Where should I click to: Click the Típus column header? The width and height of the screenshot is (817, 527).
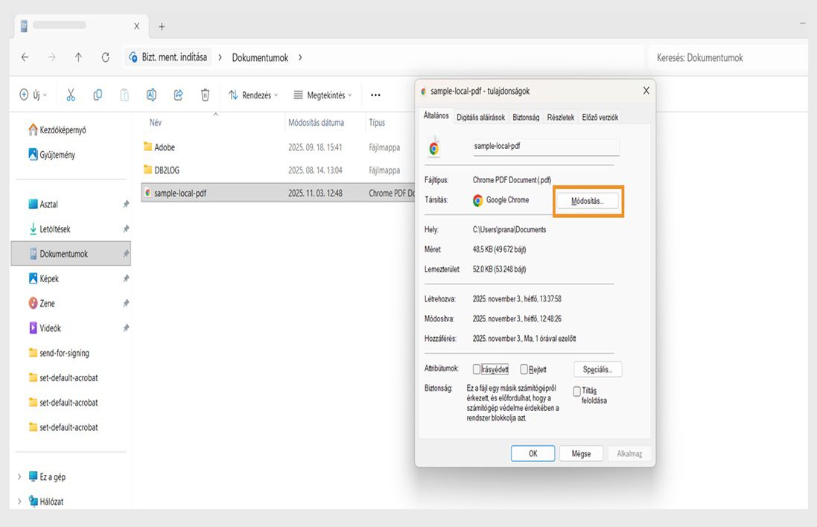pos(378,123)
